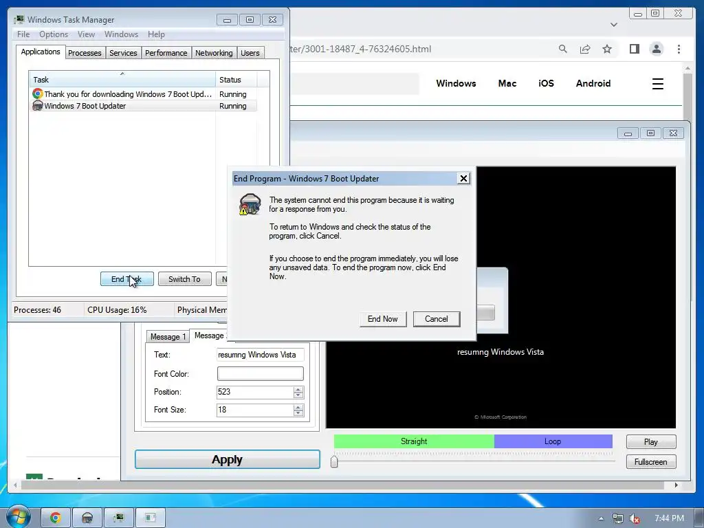704x528 pixels.
Task: Switch to the Performance tab
Action: 166,53
